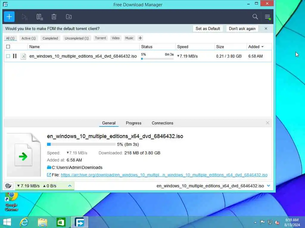
Task: Click the file type icon in download row
Action: tap(23, 56)
